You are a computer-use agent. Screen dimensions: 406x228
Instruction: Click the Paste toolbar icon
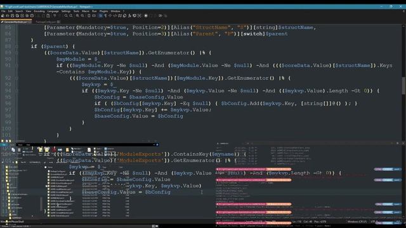[48, 16]
